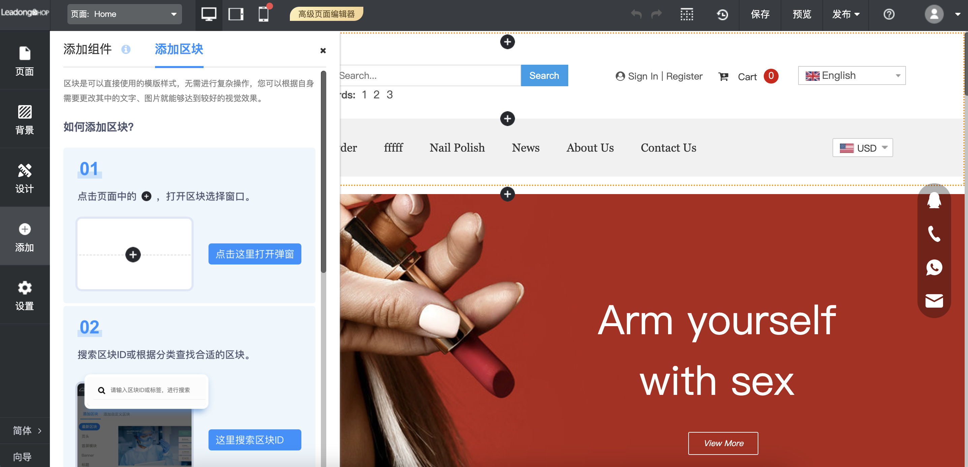Open the 背景 background panel
The height and width of the screenshot is (467, 968).
pos(25,120)
